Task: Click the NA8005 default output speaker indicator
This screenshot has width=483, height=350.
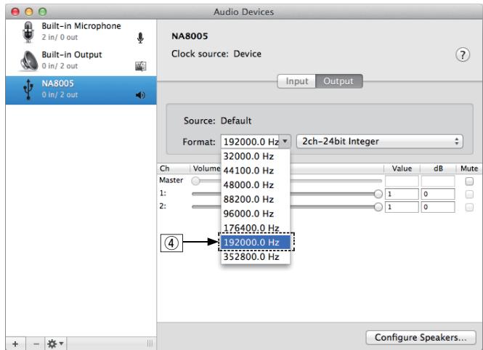Action: coord(140,95)
